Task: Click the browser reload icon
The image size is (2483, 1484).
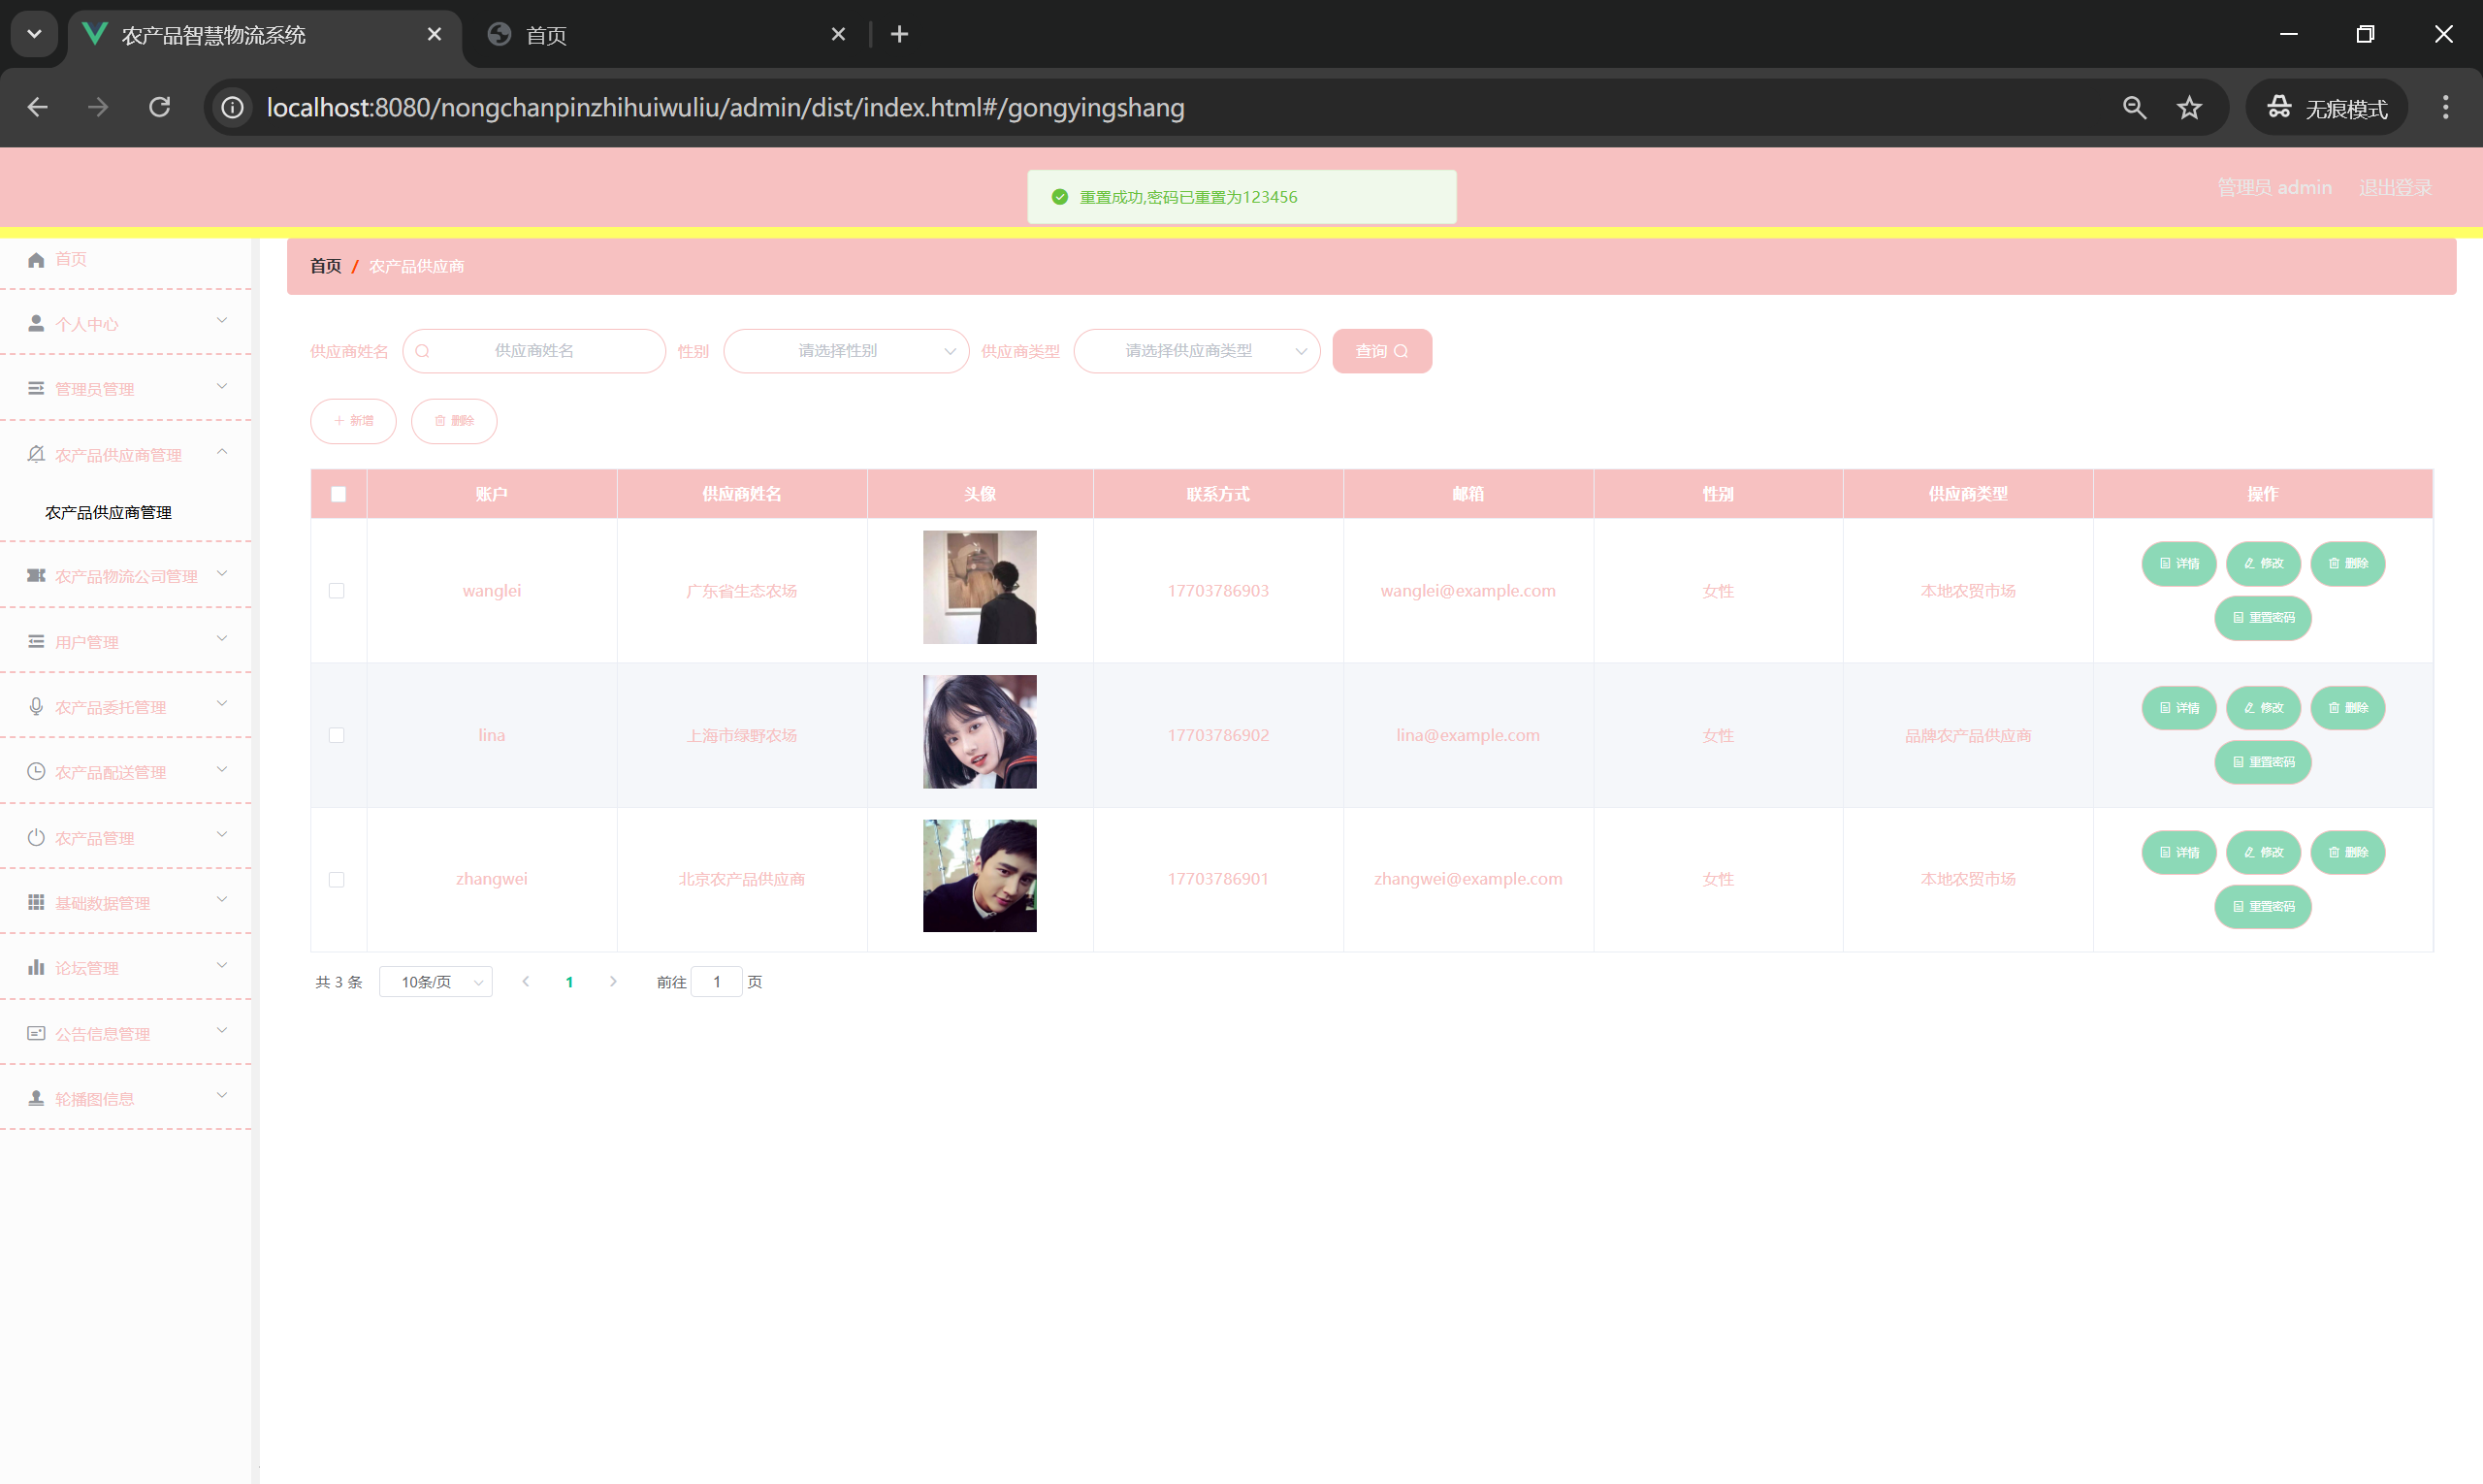Action: click(x=159, y=107)
